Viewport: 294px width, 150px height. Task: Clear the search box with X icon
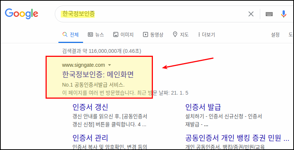(x=251, y=14)
